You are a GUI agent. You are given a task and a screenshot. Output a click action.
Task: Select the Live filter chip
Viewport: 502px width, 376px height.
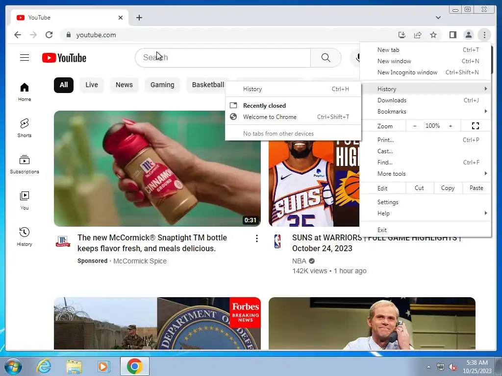click(x=92, y=85)
